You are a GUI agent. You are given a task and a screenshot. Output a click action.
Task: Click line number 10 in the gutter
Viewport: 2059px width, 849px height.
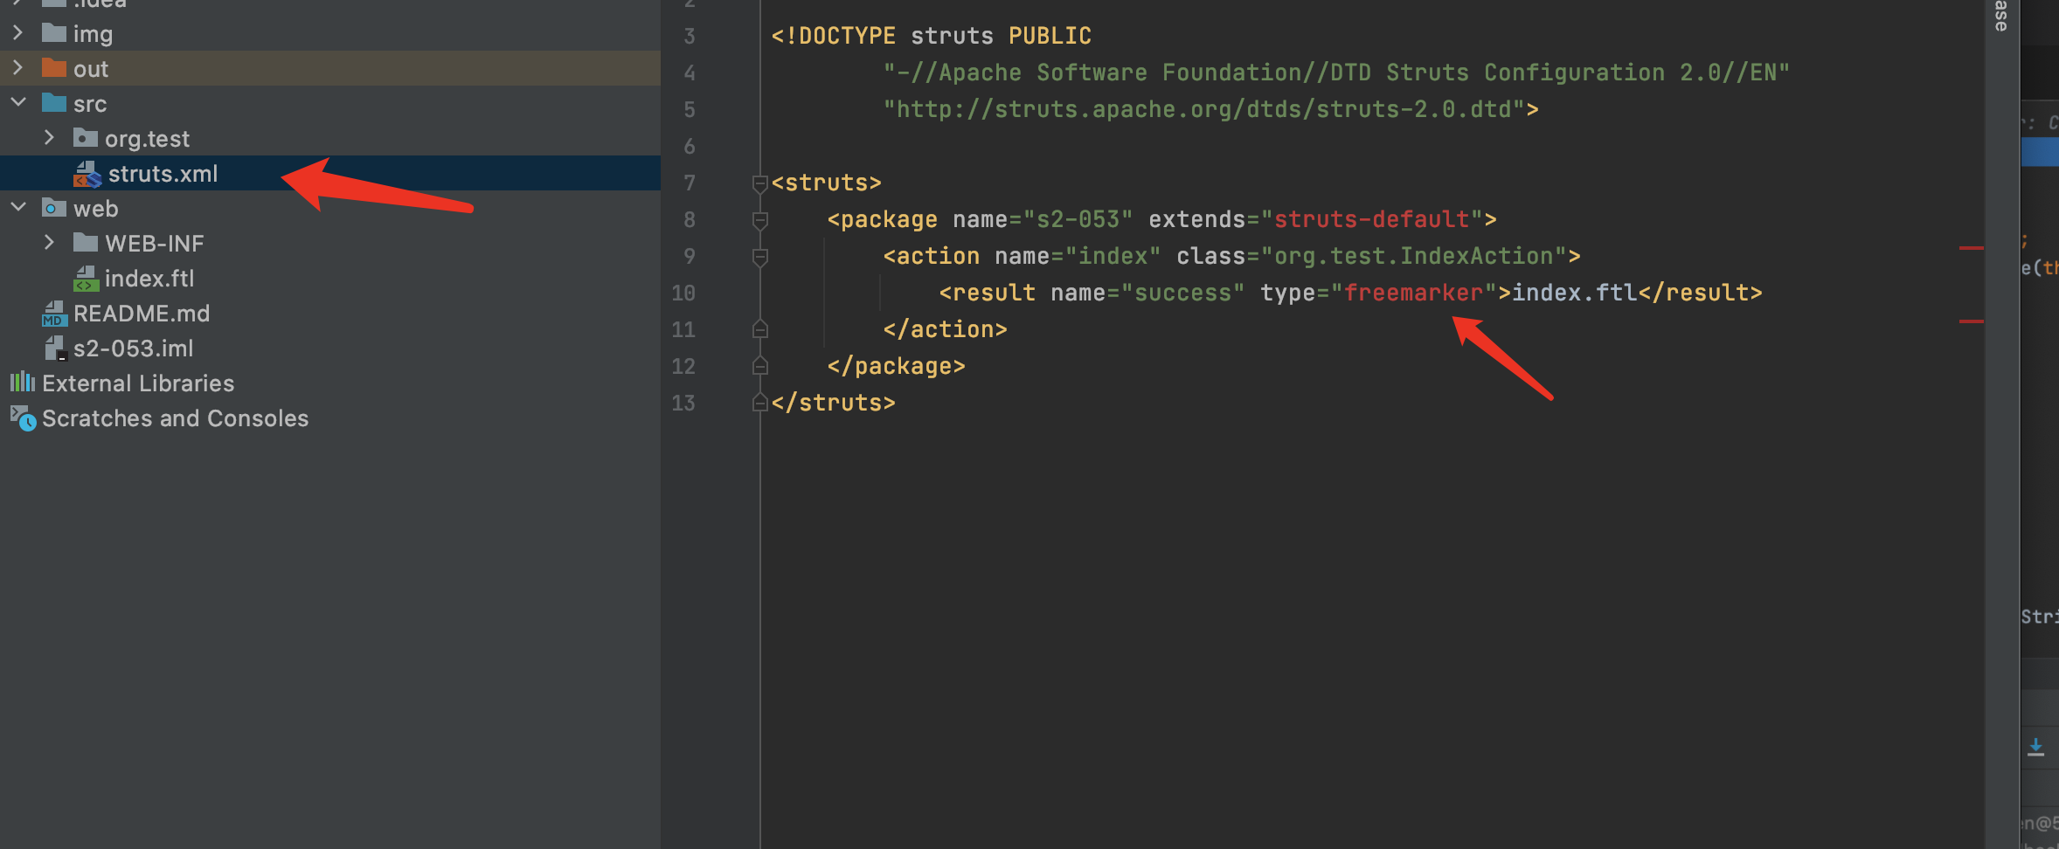point(683,293)
